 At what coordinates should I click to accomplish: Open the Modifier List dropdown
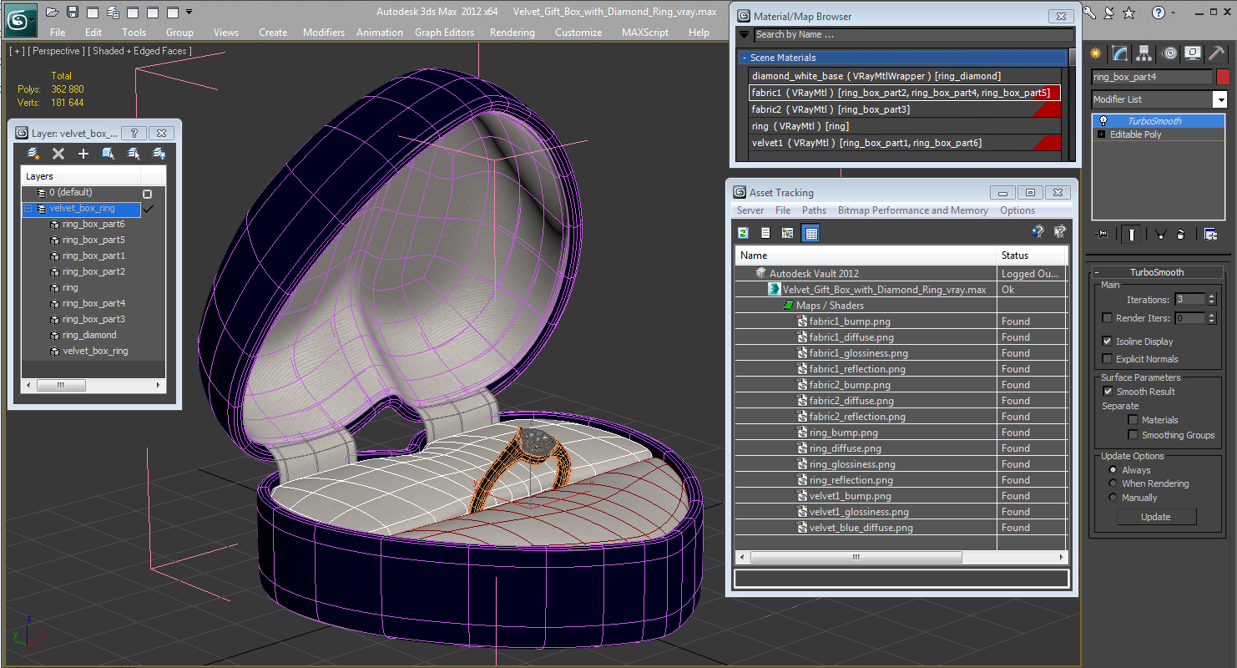pos(1219,99)
